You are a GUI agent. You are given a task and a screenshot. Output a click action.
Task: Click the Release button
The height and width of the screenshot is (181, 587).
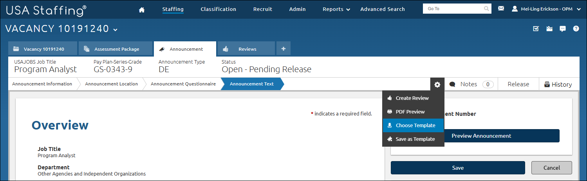[x=518, y=84]
